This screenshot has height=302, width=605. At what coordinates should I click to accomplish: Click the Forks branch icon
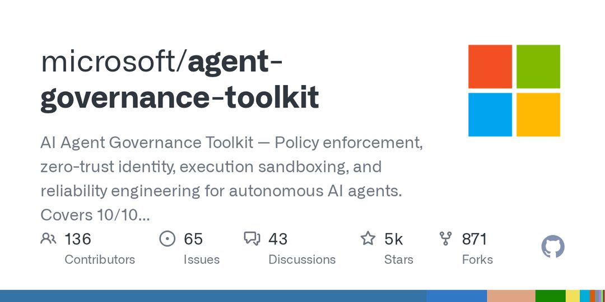tap(445, 239)
